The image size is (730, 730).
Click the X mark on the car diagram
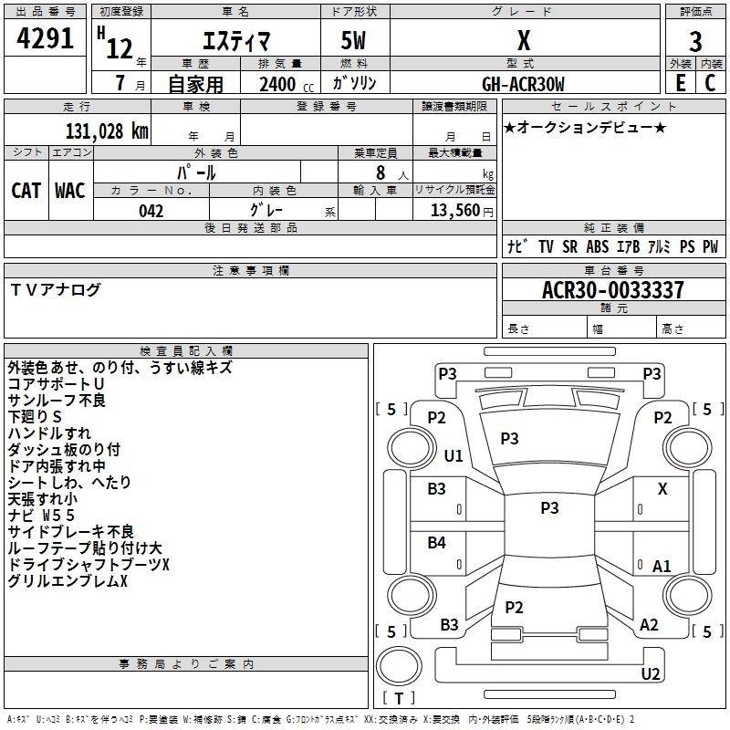tap(662, 489)
